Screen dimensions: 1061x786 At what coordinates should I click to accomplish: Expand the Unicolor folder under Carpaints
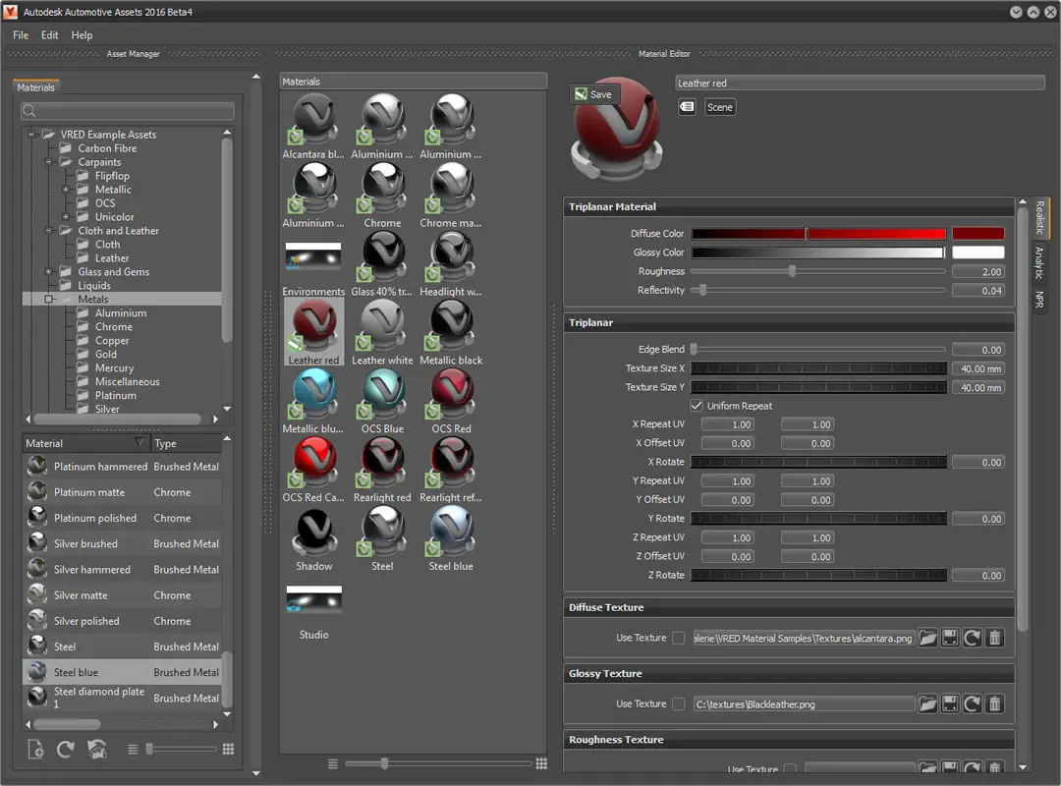pyautogui.click(x=66, y=217)
